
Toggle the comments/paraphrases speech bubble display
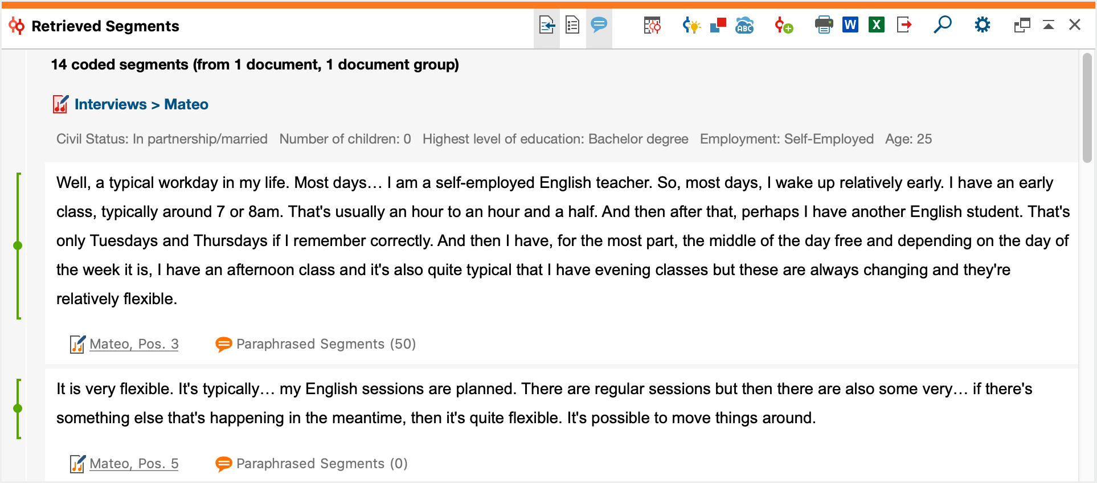click(599, 25)
